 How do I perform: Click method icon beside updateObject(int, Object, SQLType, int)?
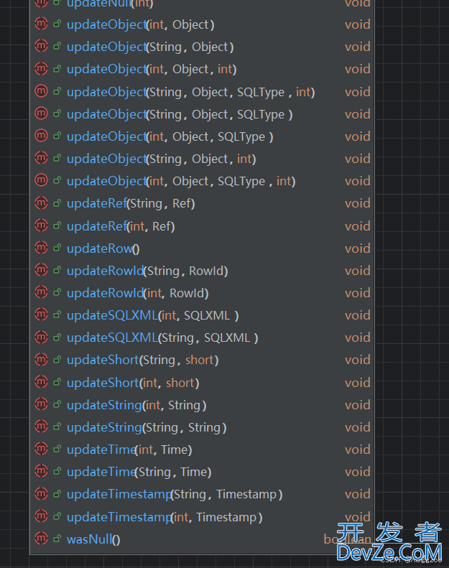click(x=42, y=180)
